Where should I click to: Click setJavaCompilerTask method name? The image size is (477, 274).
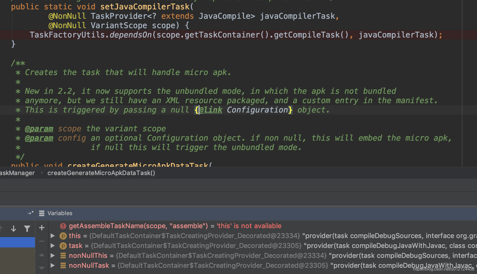click(145, 7)
